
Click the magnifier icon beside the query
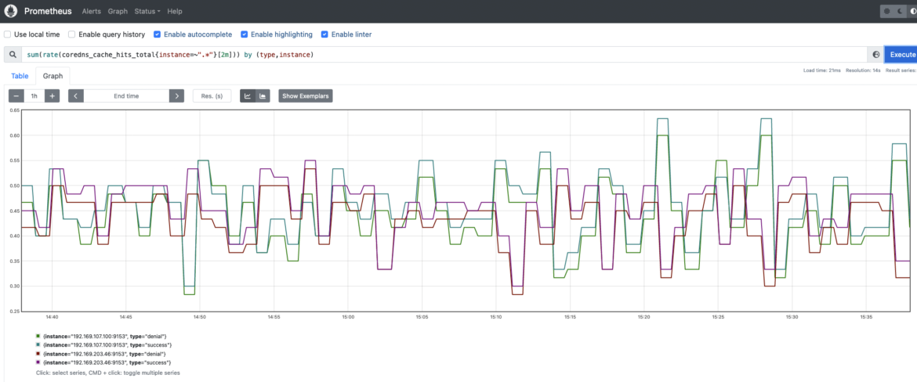[13, 54]
